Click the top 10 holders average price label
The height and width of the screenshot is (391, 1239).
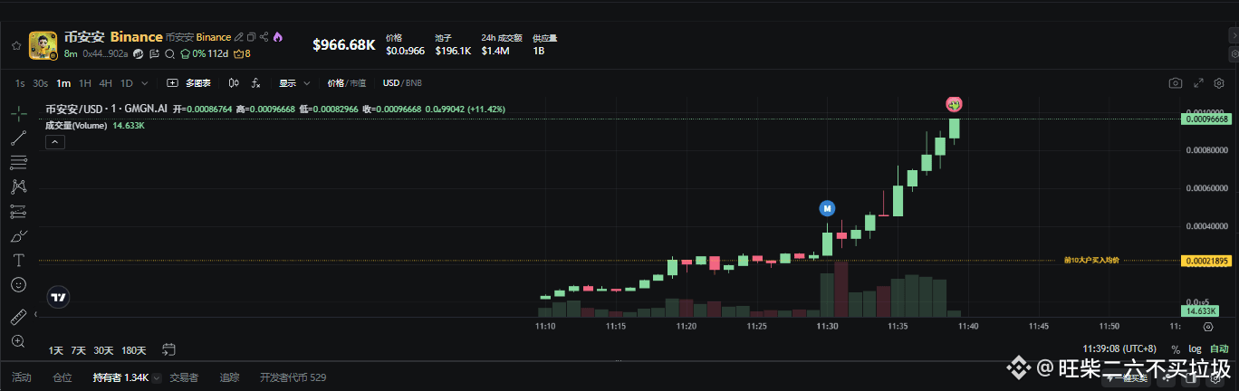coord(1091,261)
